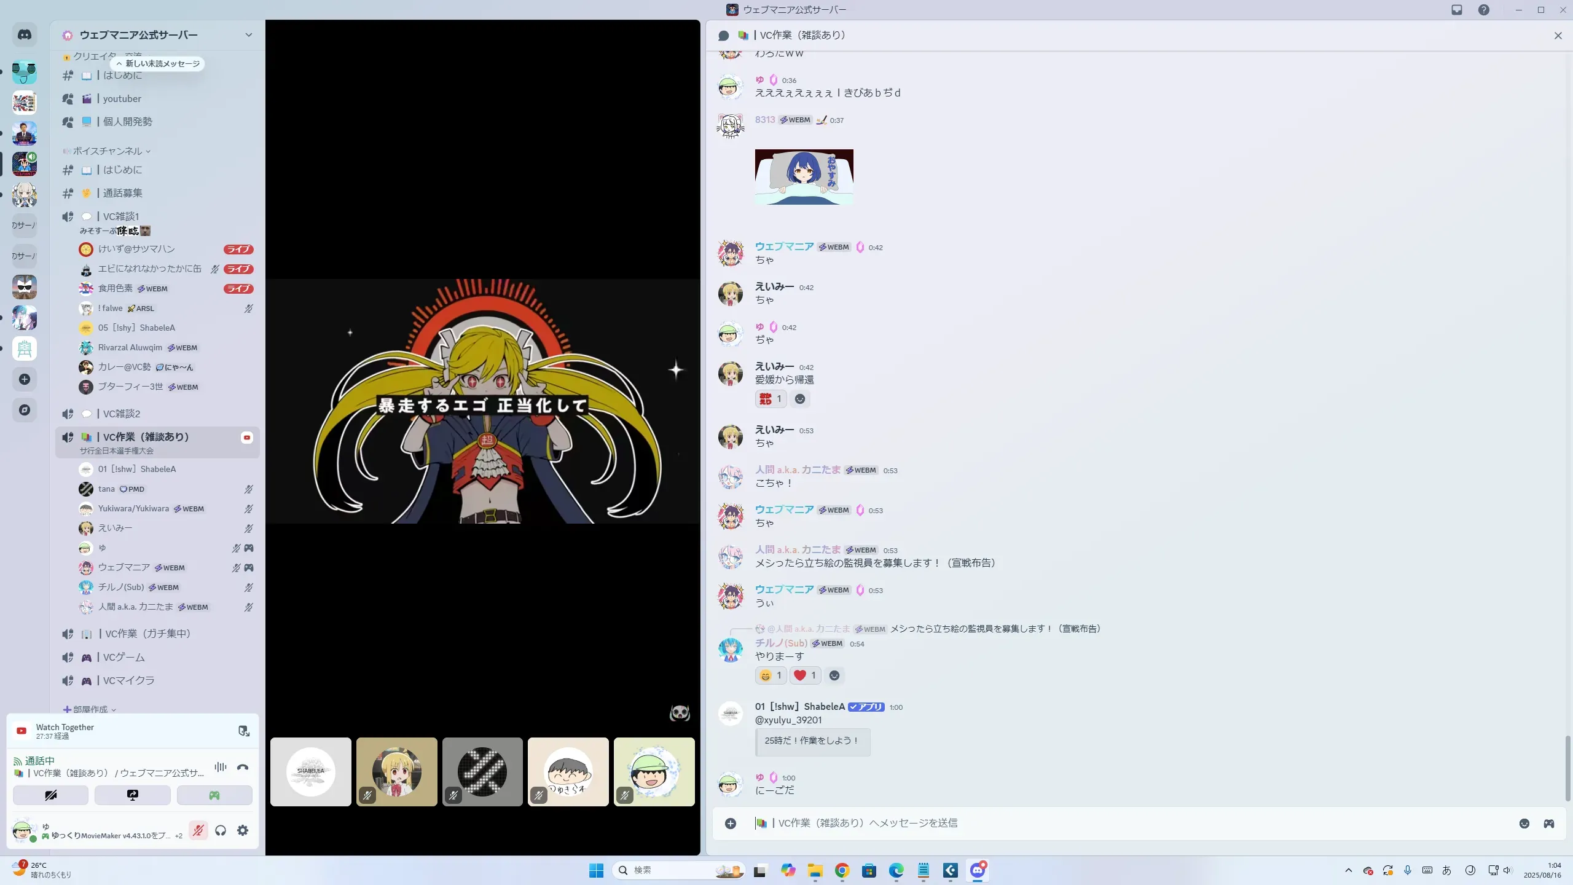This screenshot has height=885, width=1573.
Task: Open inbox icon in title bar
Action: click(x=1457, y=10)
